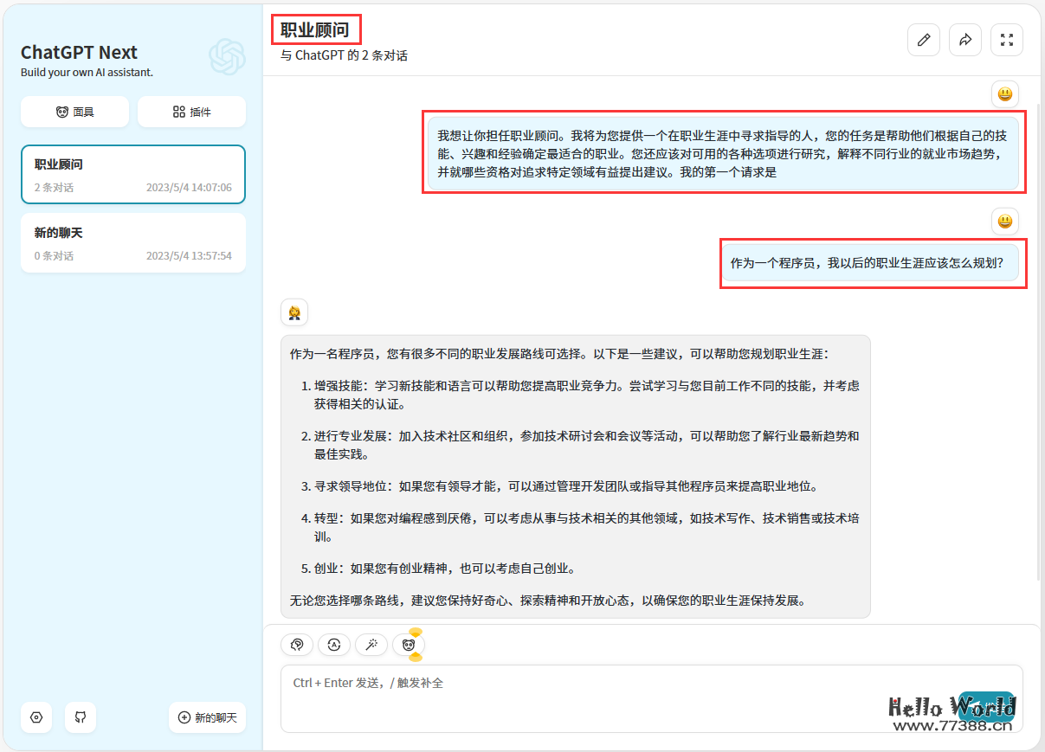1045x752 pixels.
Task: Open the 插件 plugins panel
Action: pyautogui.click(x=191, y=112)
